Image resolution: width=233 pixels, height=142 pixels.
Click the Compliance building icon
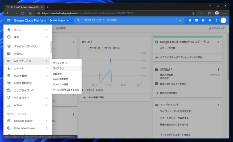tap(9, 90)
